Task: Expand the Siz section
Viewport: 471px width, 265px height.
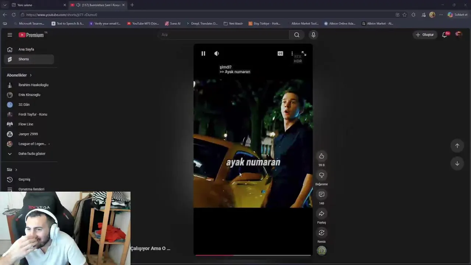Action: (12, 170)
